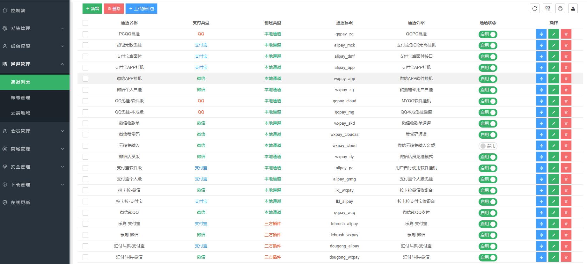
Task: Click the print table icon
Action: [x=560, y=9]
